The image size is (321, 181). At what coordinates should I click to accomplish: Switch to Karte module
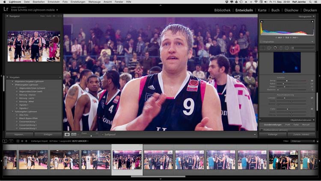pos(262,10)
